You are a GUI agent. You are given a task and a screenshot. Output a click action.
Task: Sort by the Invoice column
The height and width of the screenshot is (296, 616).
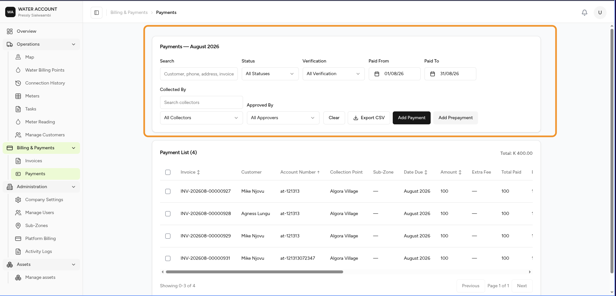pyautogui.click(x=190, y=172)
